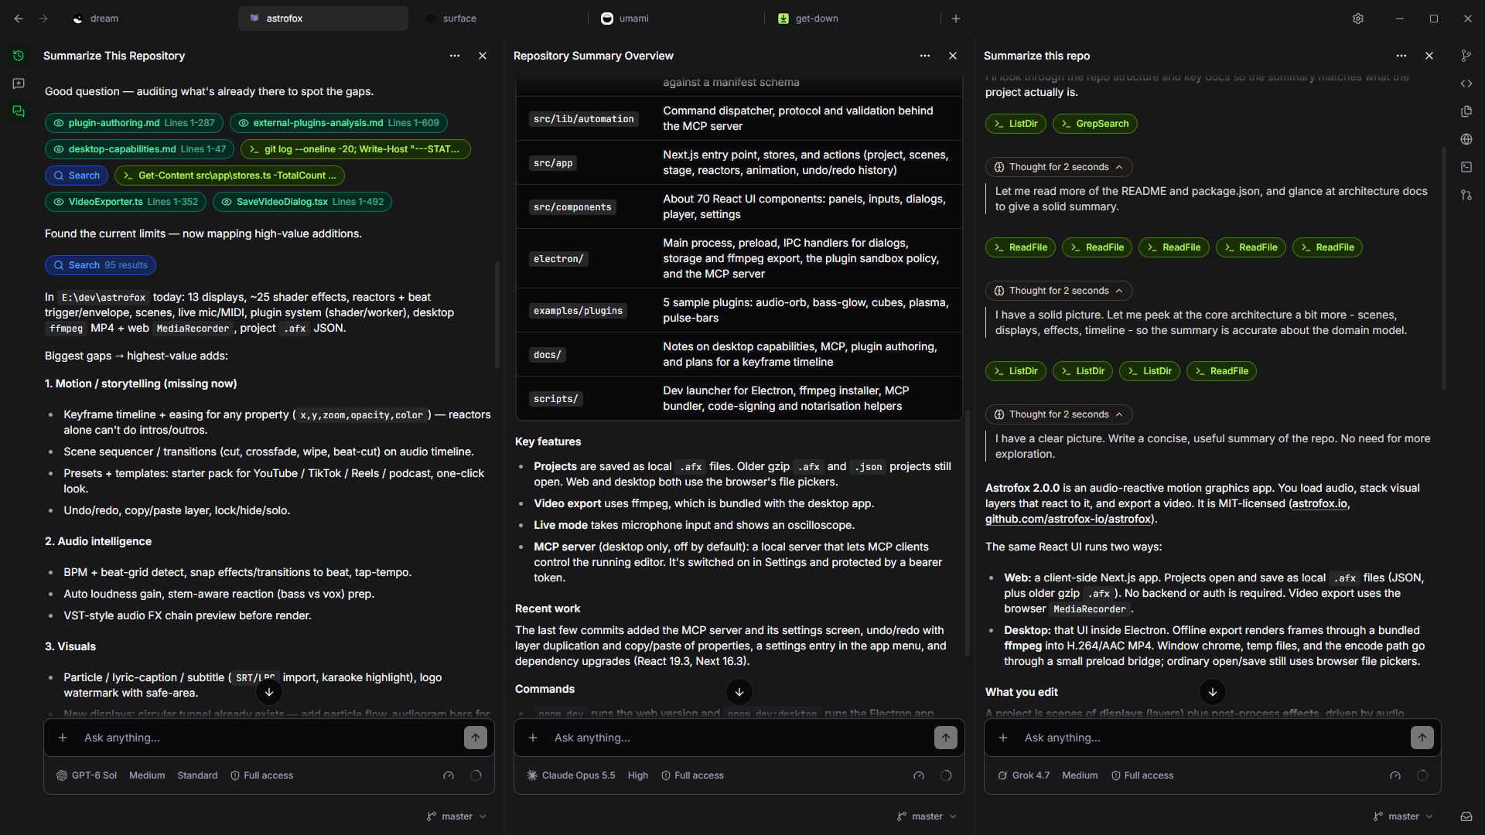Close the Repository Summary Overview panel
This screenshot has width=1485, height=835.
pos(953,56)
